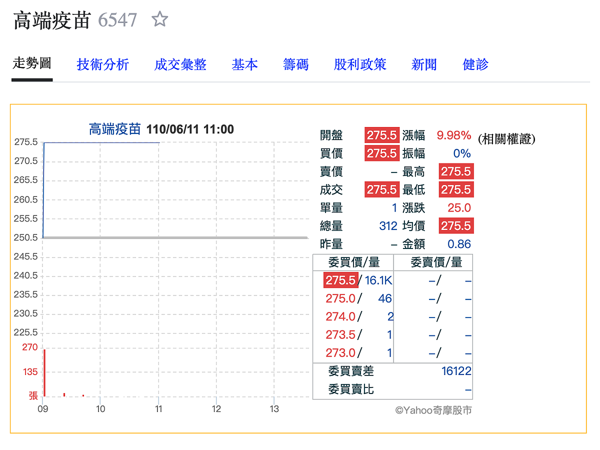
Task: Click the 275.5 price axis label on chart
Action: [x=26, y=142]
